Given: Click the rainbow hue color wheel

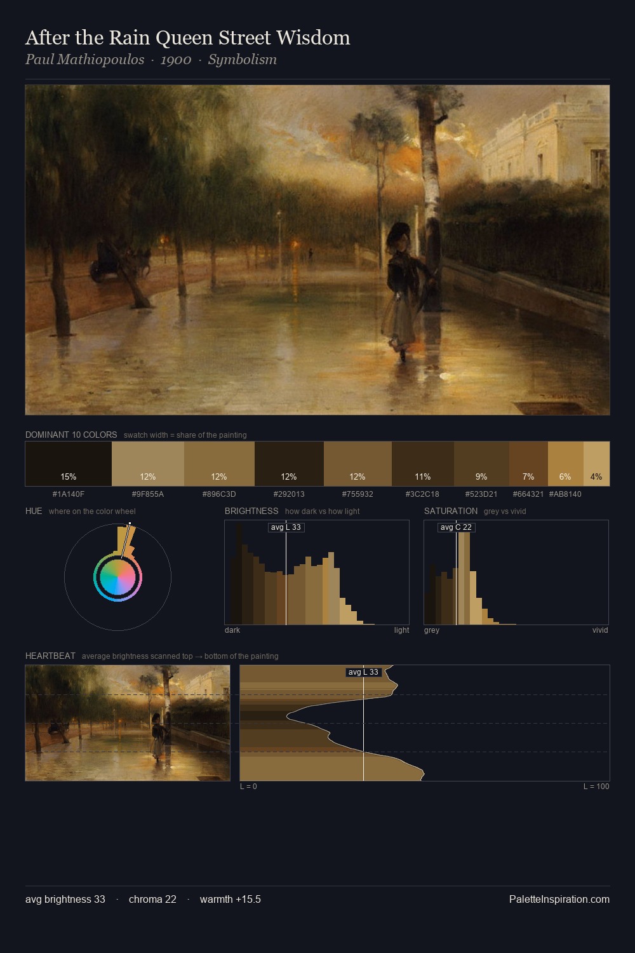Looking at the screenshot, I should pyautogui.click(x=117, y=577).
